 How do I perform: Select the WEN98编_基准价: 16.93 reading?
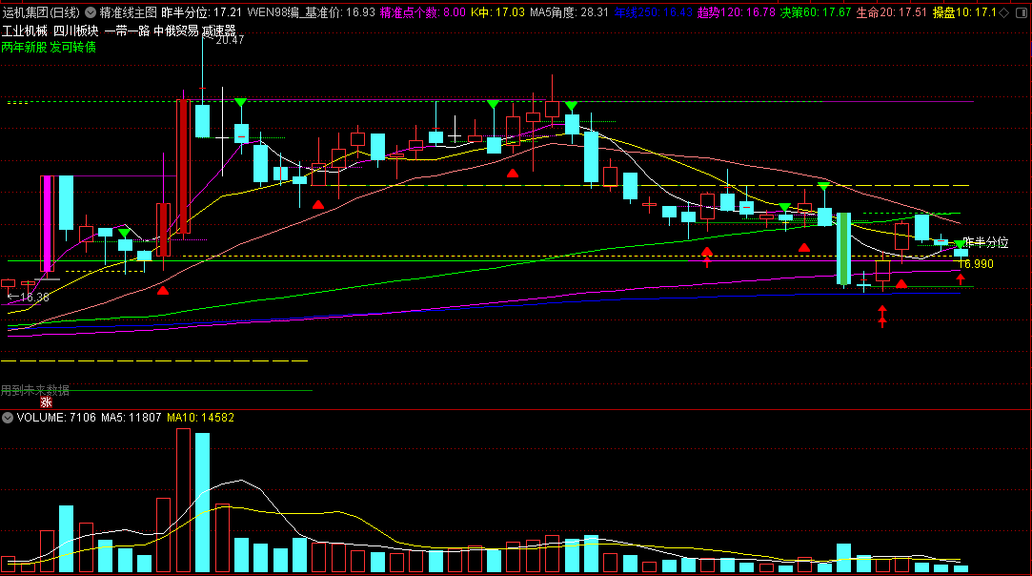(x=312, y=12)
